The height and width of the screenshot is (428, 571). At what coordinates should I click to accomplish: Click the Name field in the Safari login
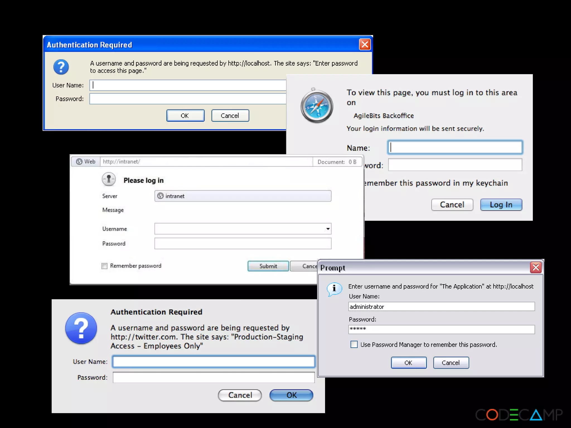455,147
